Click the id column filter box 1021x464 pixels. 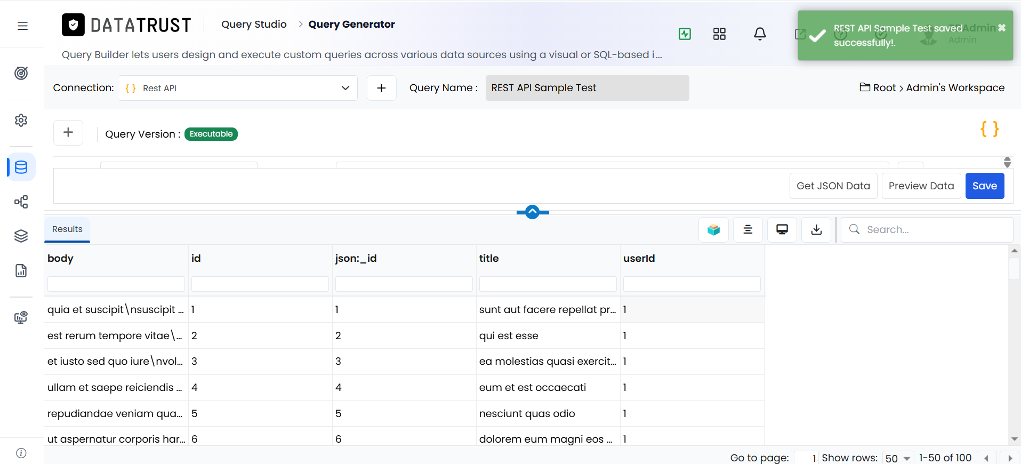[260, 284]
